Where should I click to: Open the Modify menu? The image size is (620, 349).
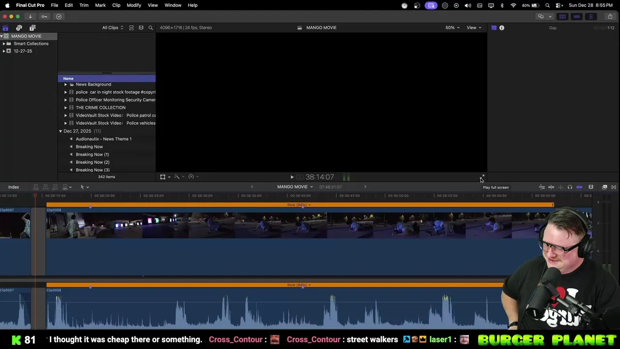[x=134, y=5]
